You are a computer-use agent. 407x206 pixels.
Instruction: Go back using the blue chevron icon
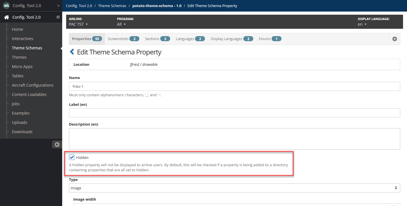pos(72,52)
